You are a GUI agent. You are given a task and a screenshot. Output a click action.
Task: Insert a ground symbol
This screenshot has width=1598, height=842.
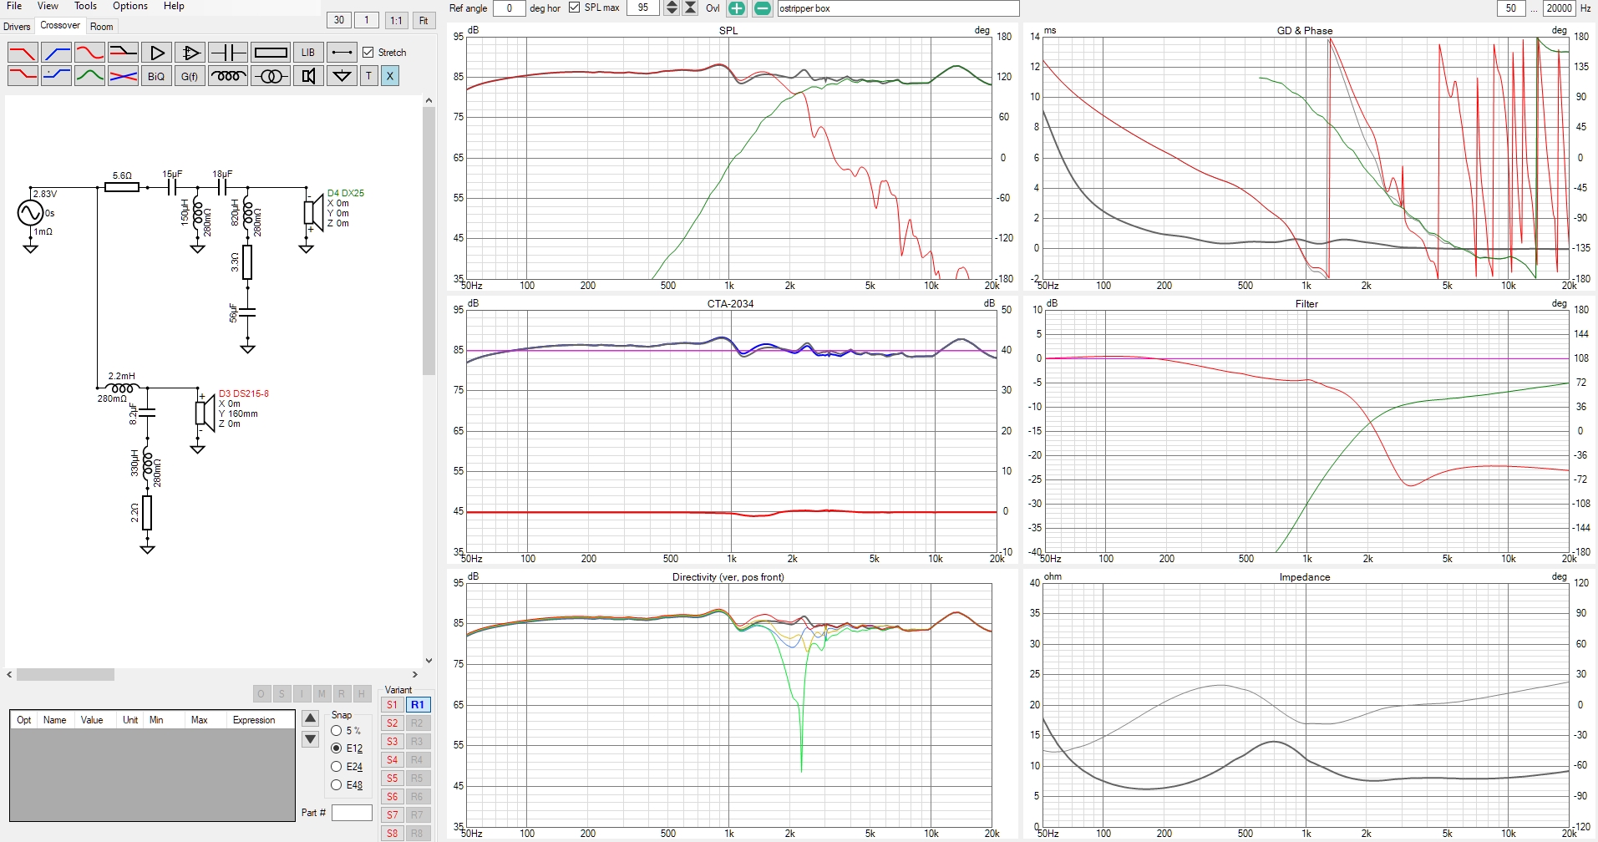pos(342,76)
